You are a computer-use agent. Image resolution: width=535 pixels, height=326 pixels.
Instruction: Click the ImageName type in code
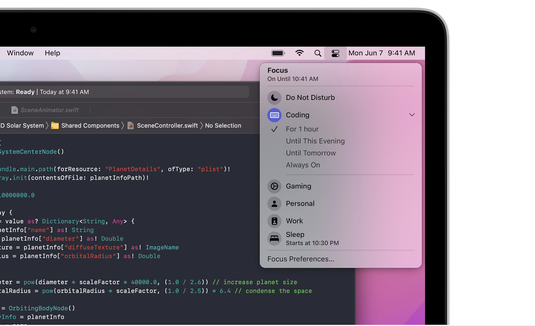(162, 248)
